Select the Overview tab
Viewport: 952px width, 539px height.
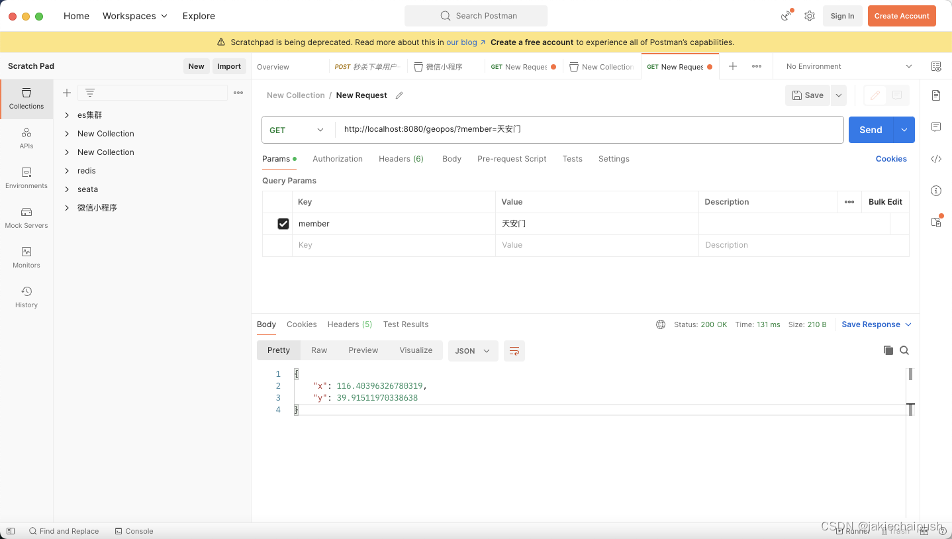[x=273, y=67]
